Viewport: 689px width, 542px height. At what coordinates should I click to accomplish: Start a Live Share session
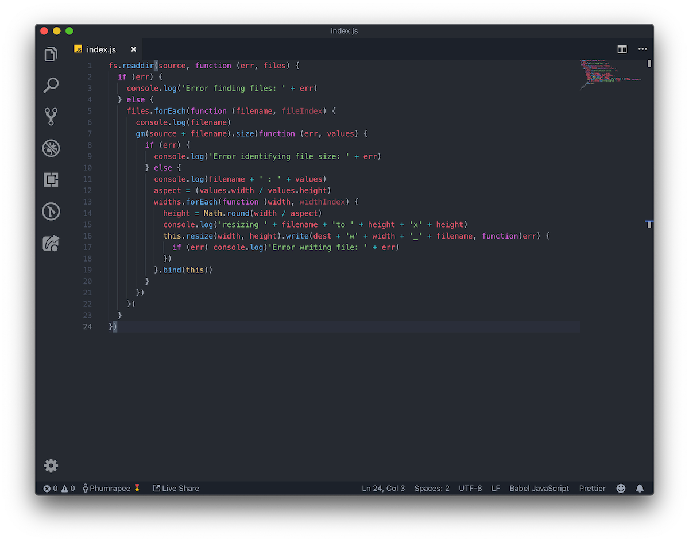tap(176, 489)
